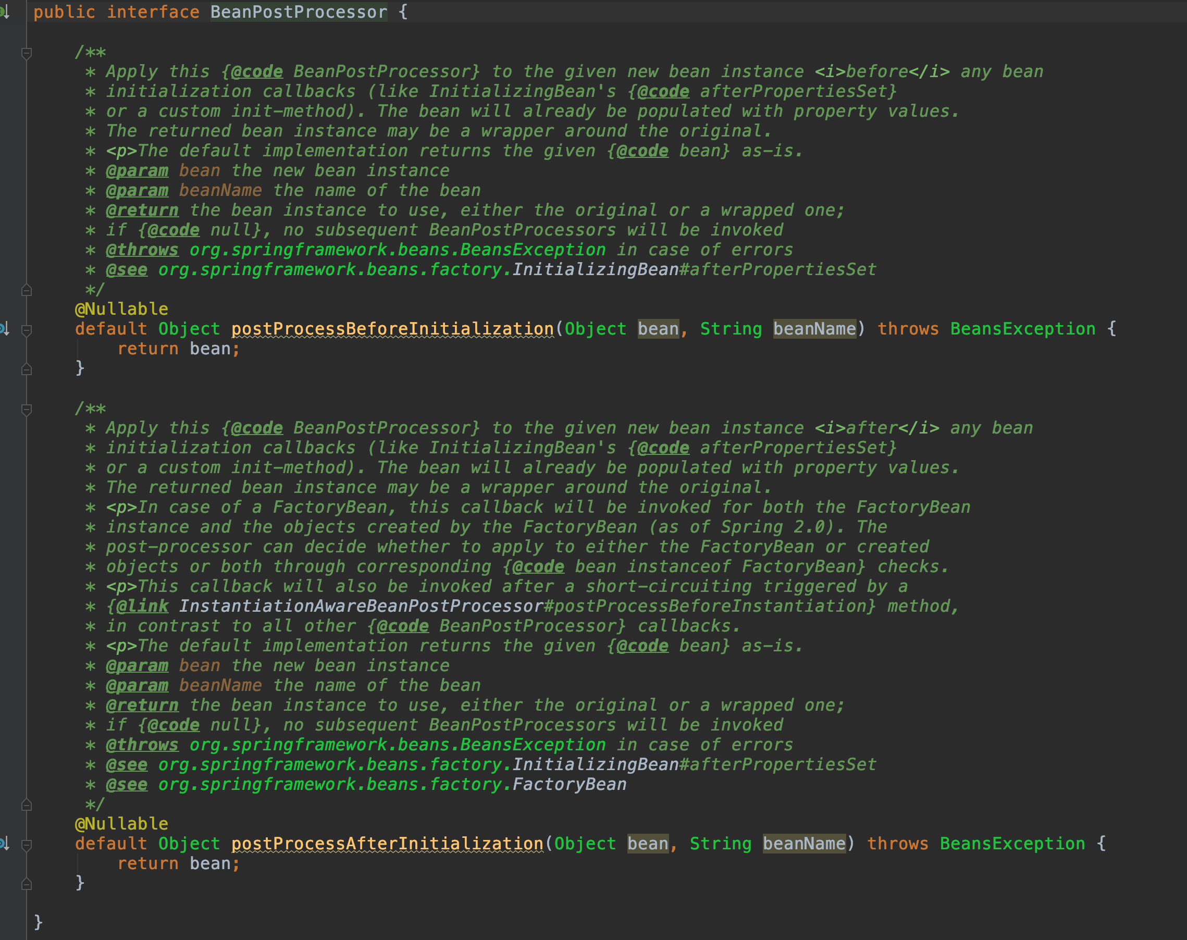Screen dimensions: 1187x940
Task: Click highlighted beanName parameter in last method
Action: 803,844
